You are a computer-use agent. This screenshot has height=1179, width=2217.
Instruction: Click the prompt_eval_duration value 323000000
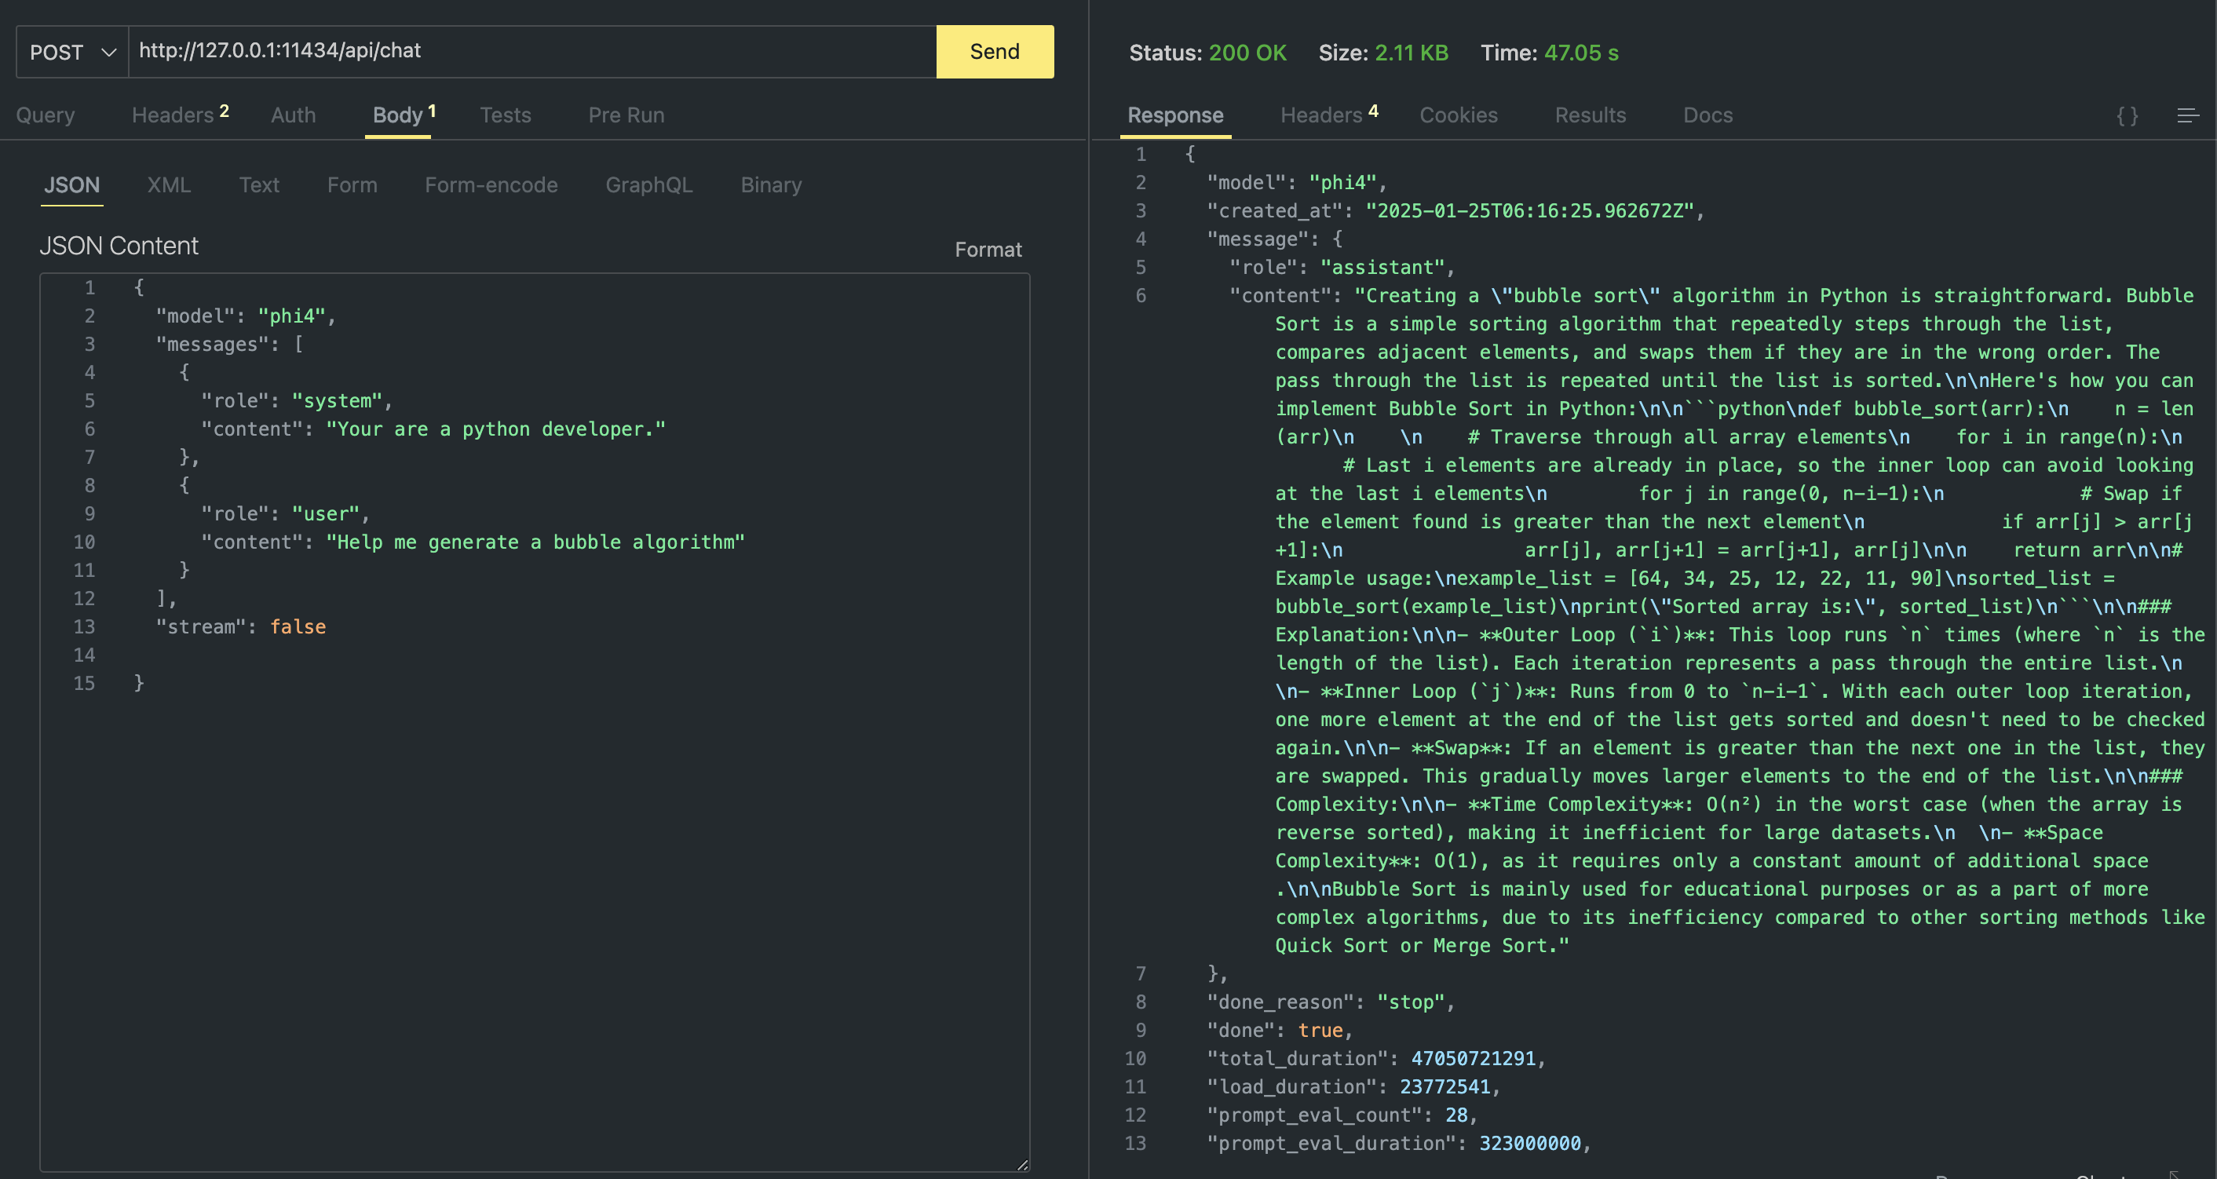pos(1530,1144)
